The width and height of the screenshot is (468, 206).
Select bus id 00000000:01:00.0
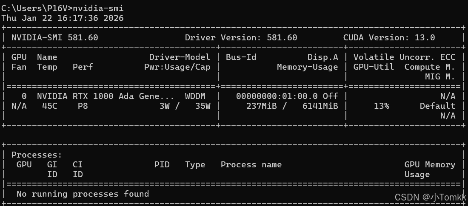click(277, 96)
